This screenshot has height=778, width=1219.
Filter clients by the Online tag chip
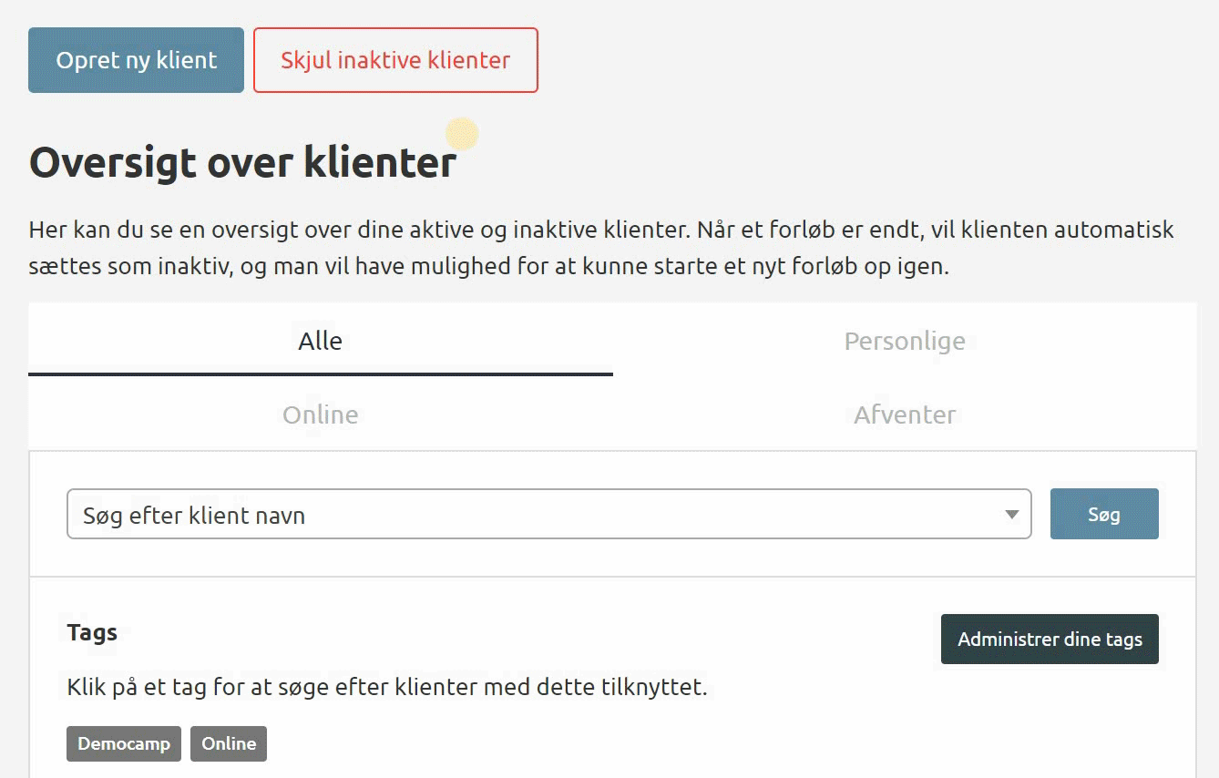(229, 743)
